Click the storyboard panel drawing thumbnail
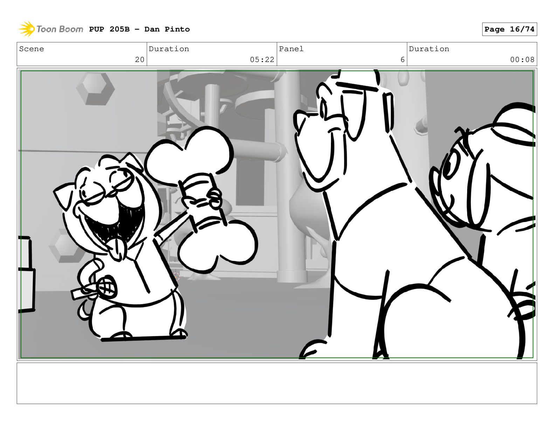The width and height of the screenshot is (554, 429). (277, 214)
